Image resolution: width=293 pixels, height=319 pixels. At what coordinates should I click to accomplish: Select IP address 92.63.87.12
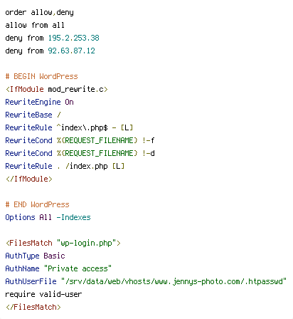71,51
